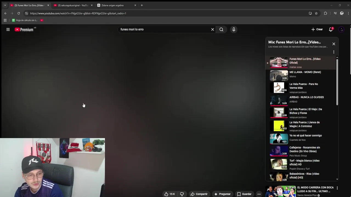Open the tab search dropdown arrow

pyautogui.click(x=5, y=5)
